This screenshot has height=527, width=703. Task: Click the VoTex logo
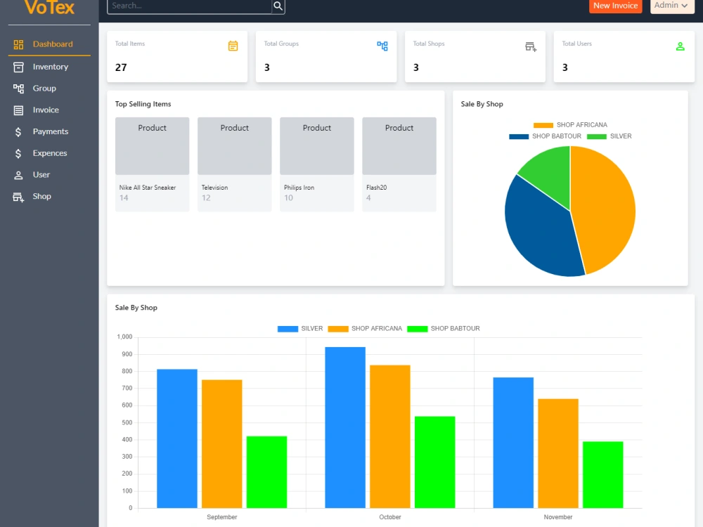(49, 7)
